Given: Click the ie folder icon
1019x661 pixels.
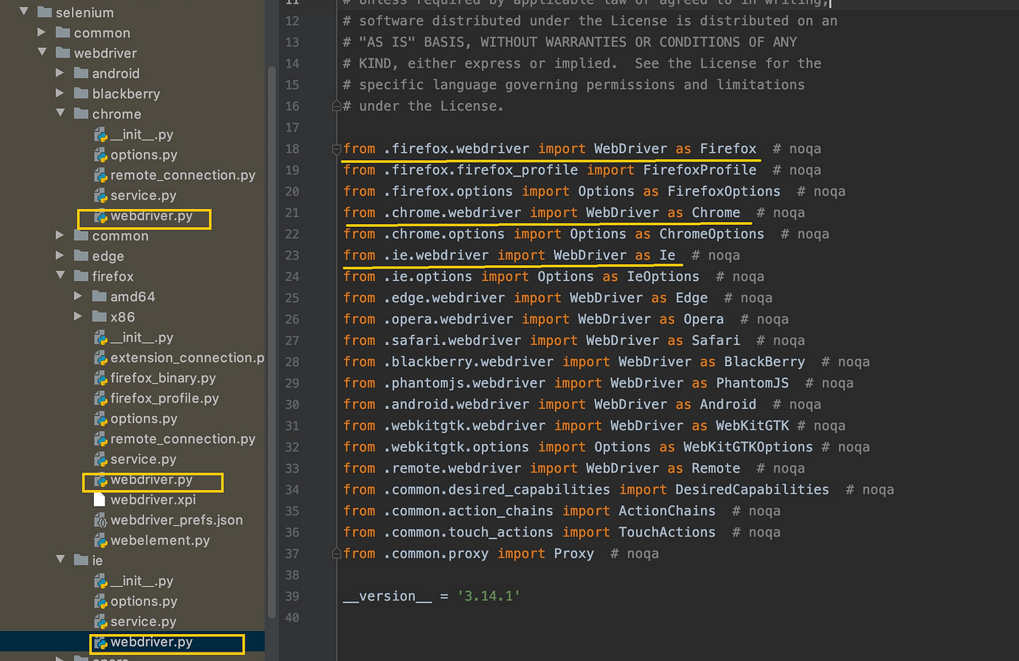Looking at the screenshot, I should click(x=81, y=560).
